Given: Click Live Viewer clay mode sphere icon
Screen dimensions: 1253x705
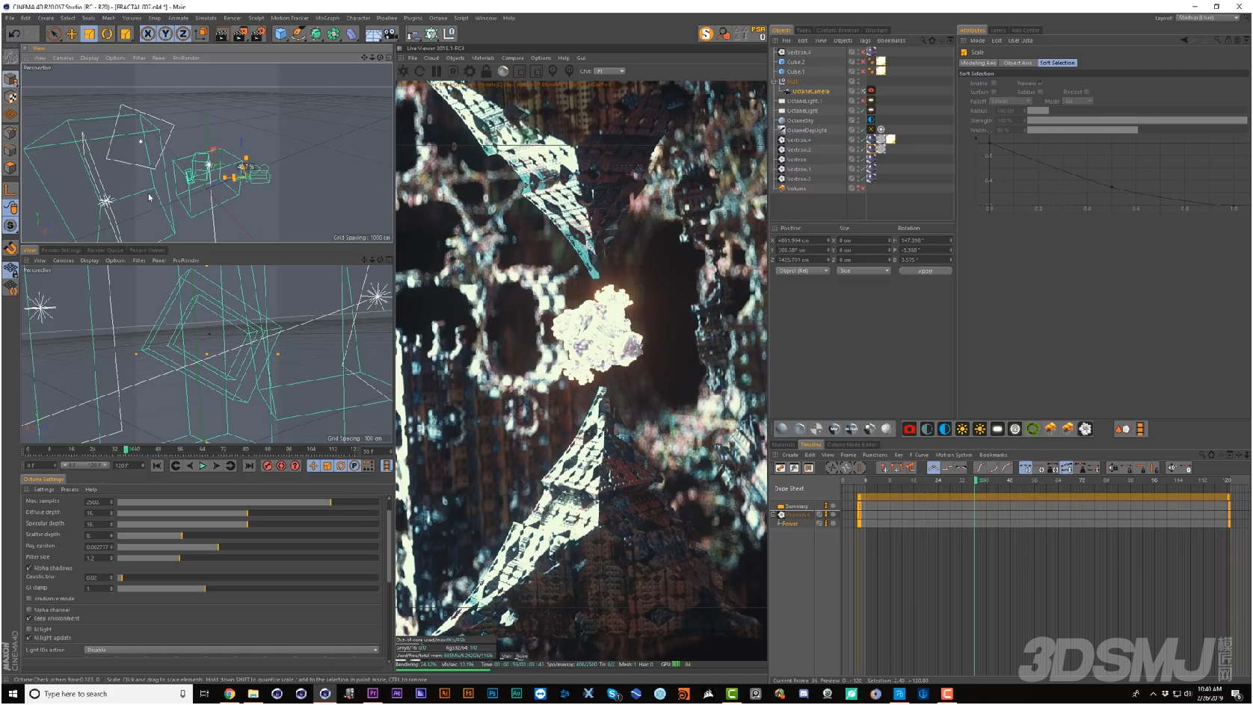Looking at the screenshot, I should tap(503, 71).
